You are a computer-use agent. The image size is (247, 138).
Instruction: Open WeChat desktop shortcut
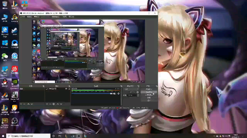pyautogui.click(x=5, y=57)
